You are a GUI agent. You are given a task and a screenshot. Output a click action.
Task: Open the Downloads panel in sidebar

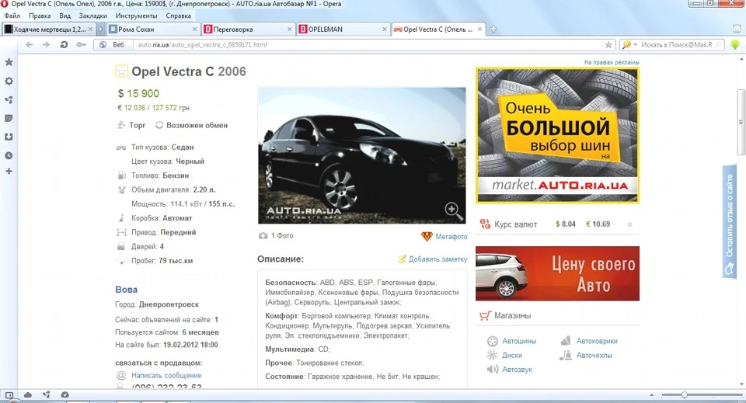click(x=9, y=137)
